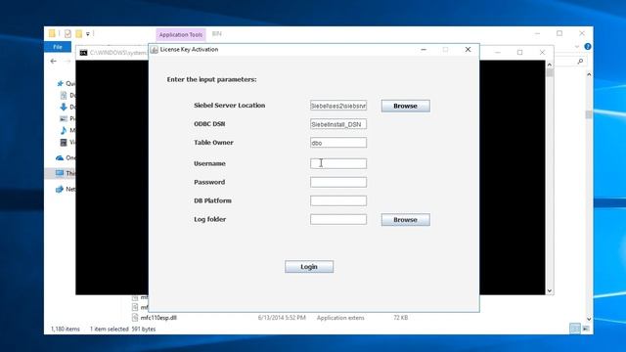The image size is (626, 352).
Task: Select the Music note item in navigation pane
Action: point(64,130)
